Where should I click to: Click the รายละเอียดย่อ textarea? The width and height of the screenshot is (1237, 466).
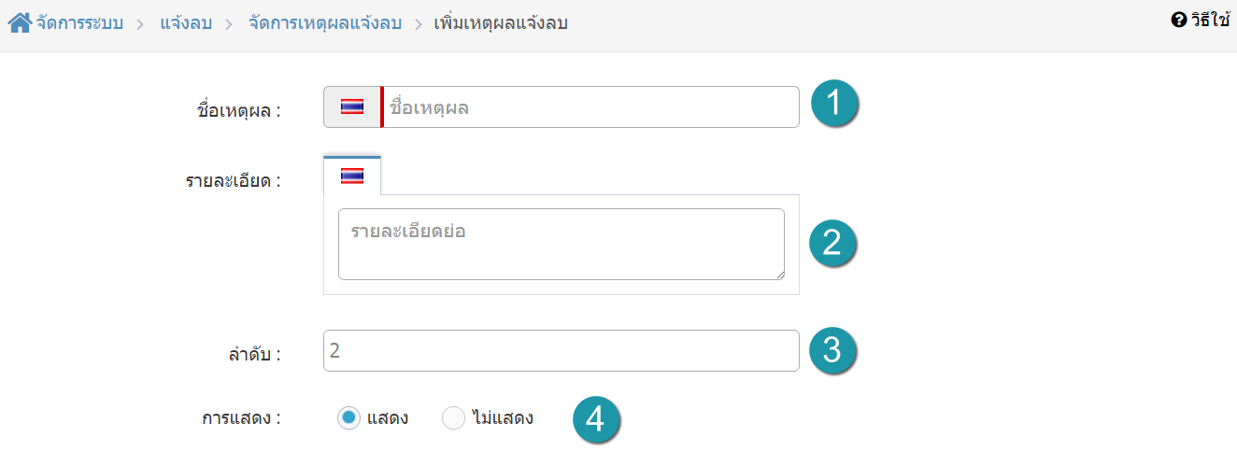tap(562, 244)
